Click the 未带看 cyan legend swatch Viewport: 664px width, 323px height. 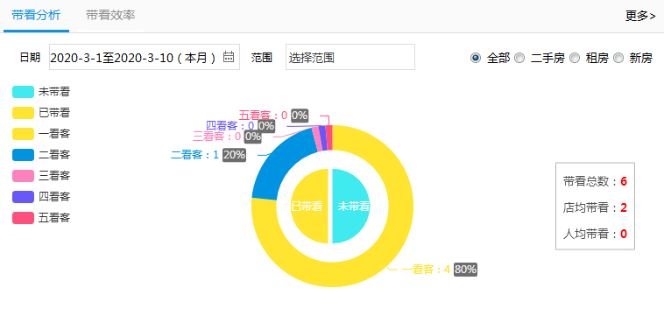point(23,92)
